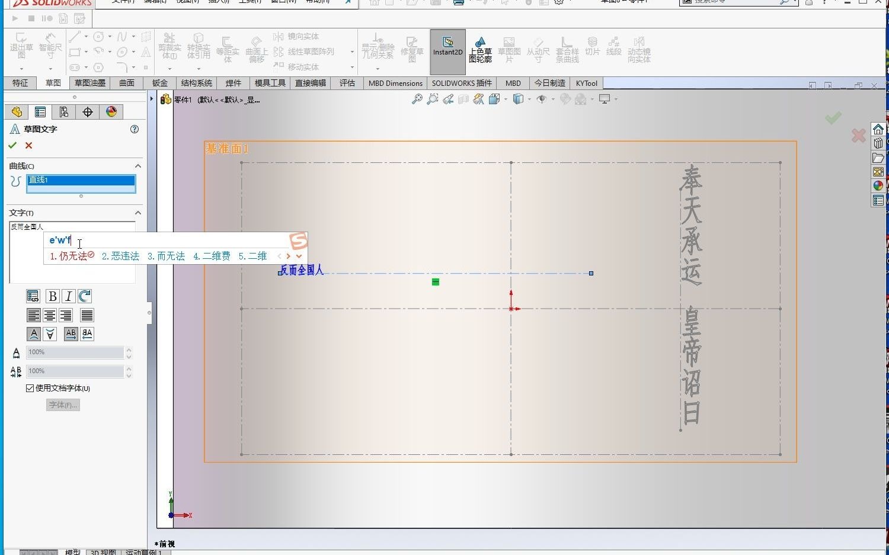Collapse the 文字 section chevron

coord(138,213)
